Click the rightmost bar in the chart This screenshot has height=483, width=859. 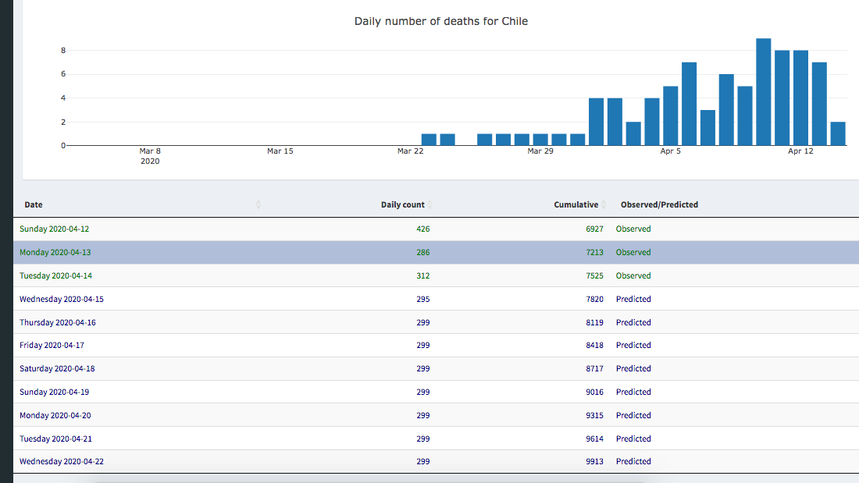coord(838,133)
